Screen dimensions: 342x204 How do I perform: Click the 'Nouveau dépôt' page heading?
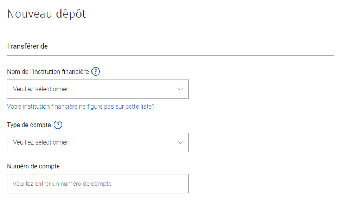pos(47,14)
